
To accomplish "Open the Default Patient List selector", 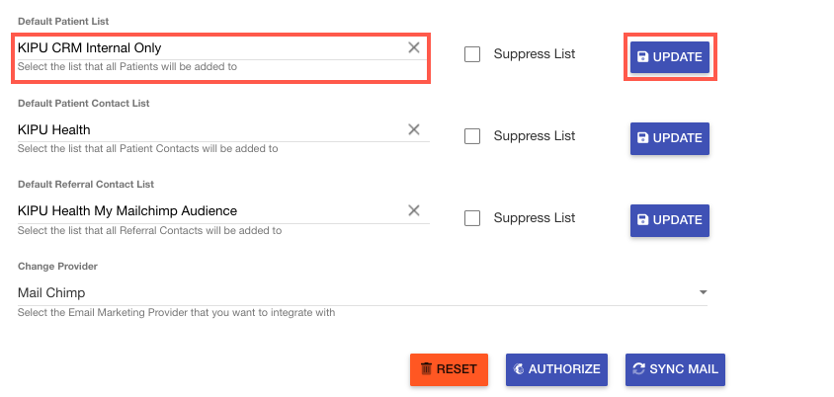I will point(208,47).
